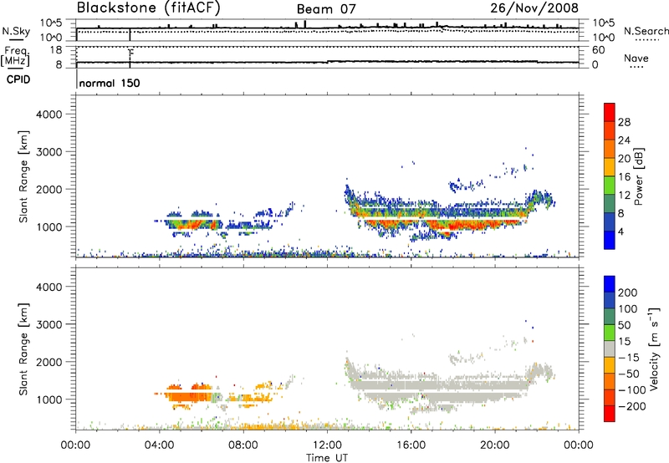Click the '28' label on the power colorbar
The height and width of the screenshot is (463, 669).
624,122
